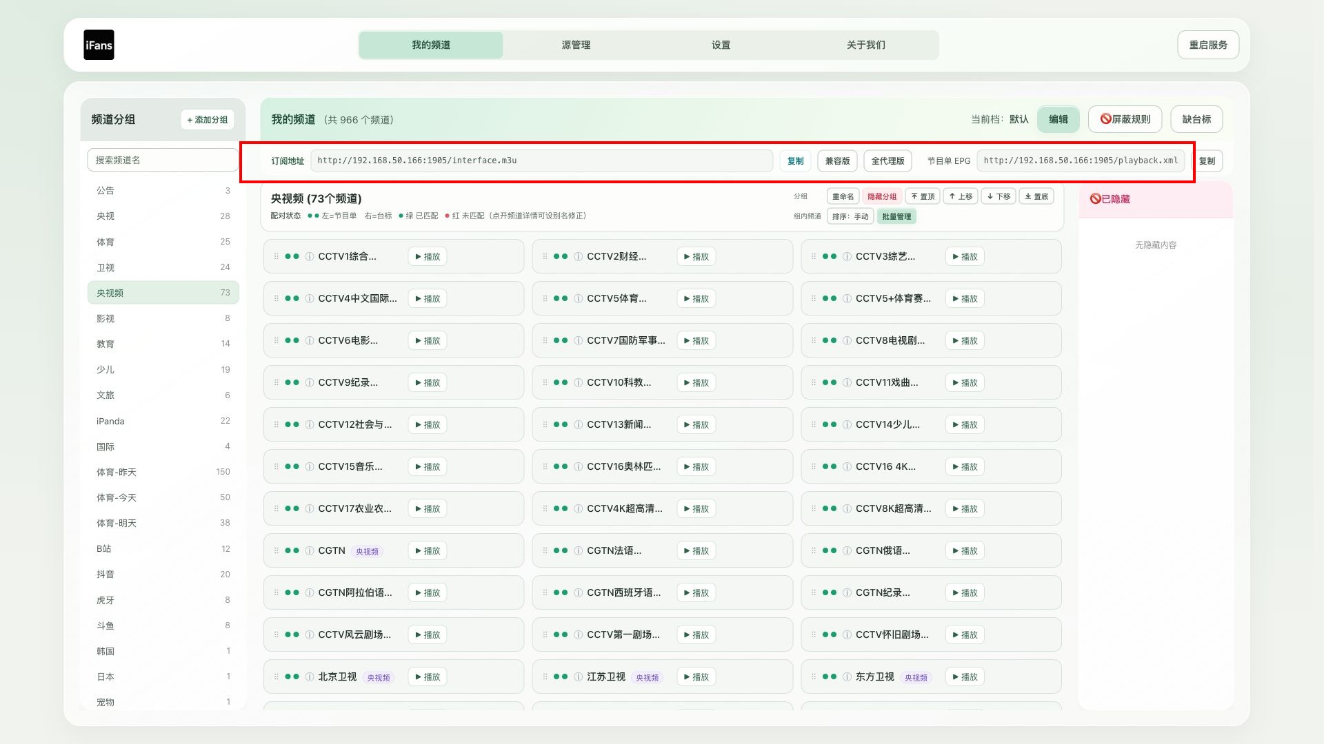Toggle 隐藏分组 to hide this group
Screen dimensions: 1324x744
(882, 196)
